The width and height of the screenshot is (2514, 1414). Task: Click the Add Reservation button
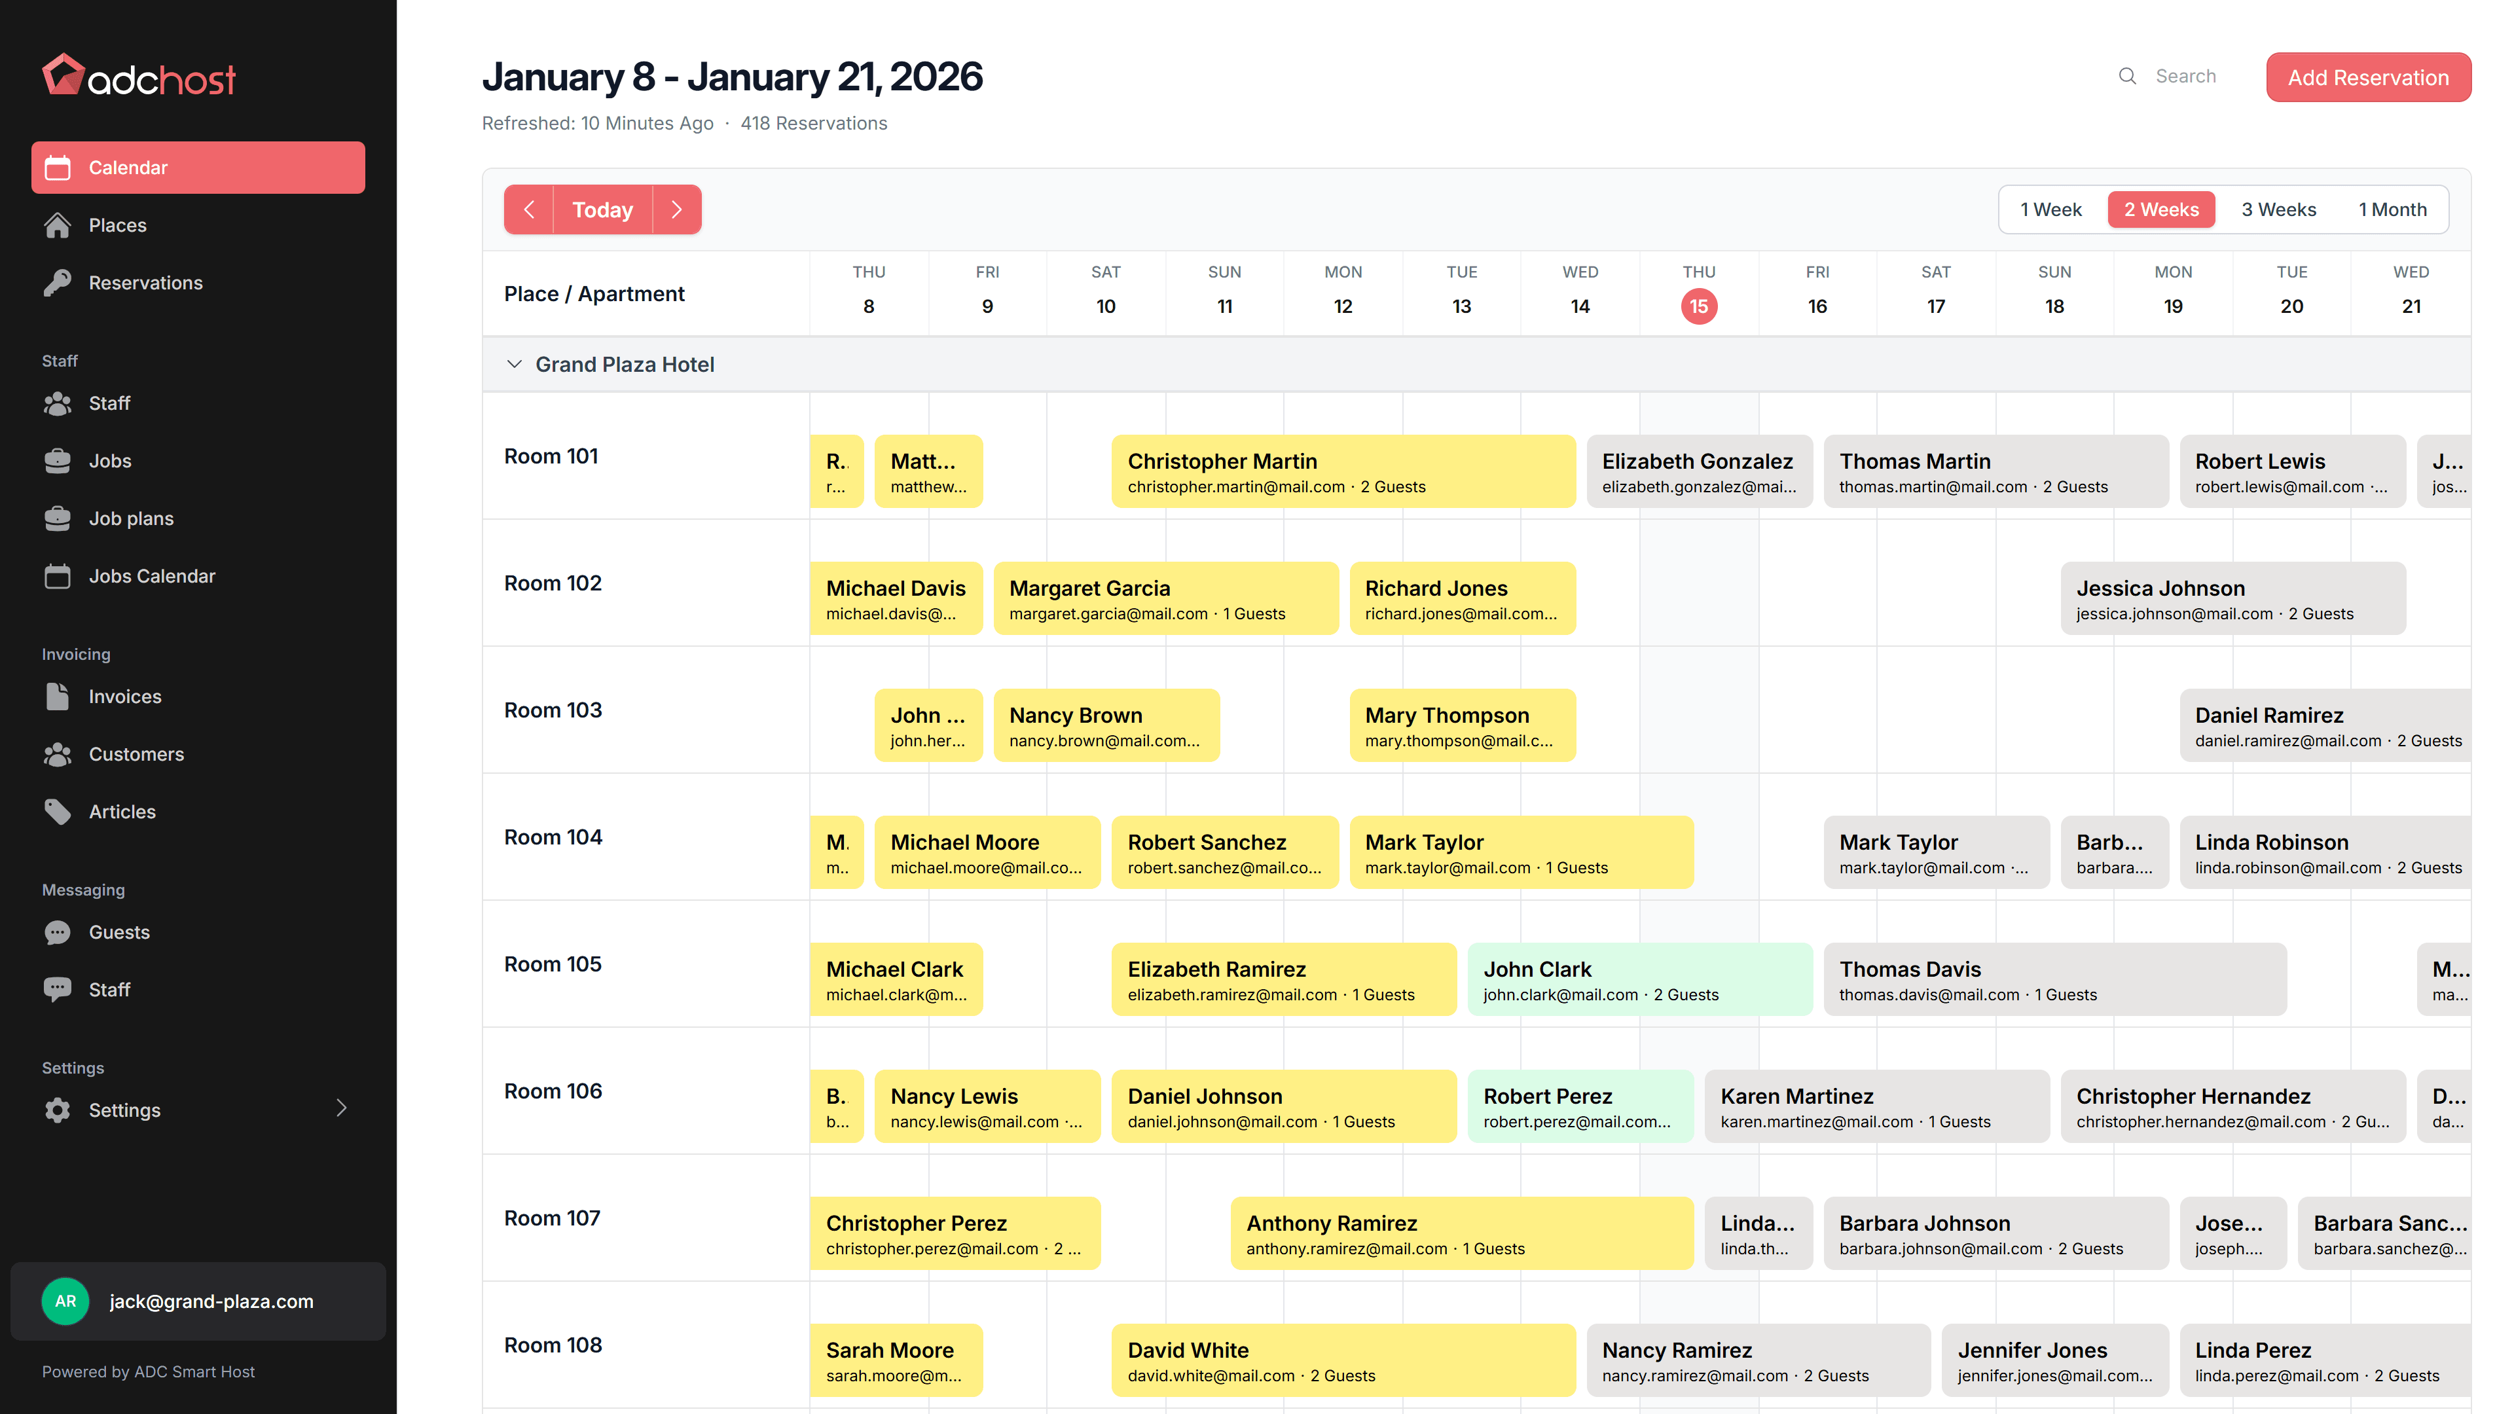coord(2369,77)
